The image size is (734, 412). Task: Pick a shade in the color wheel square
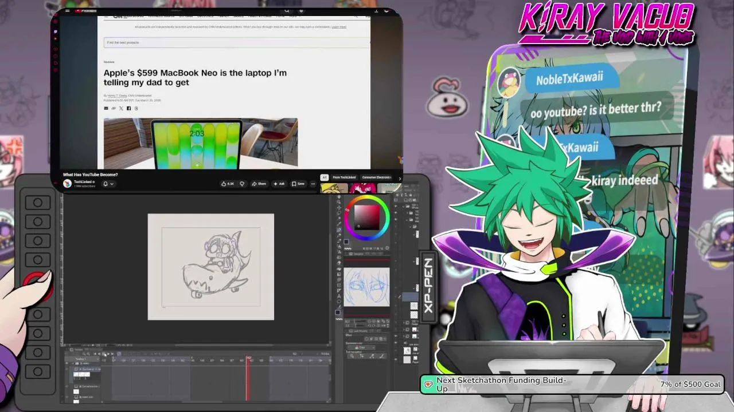point(367,217)
